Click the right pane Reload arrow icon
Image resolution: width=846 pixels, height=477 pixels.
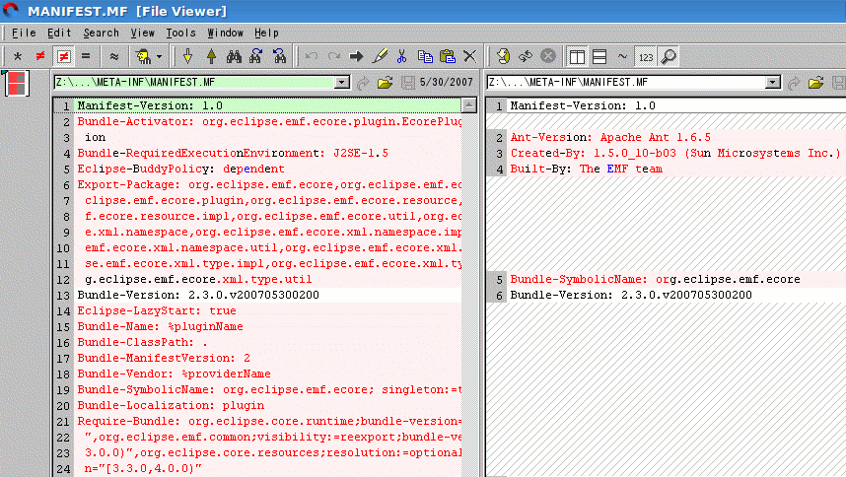point(794,83)
